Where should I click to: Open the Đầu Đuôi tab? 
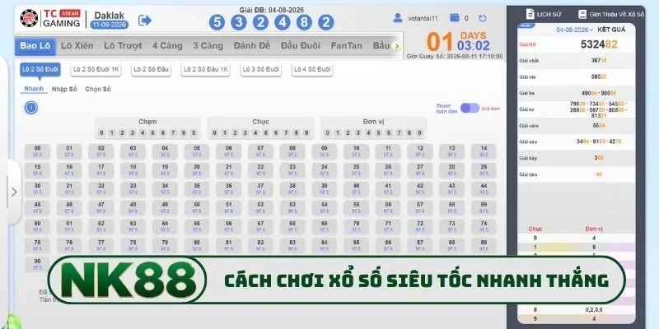301,46
